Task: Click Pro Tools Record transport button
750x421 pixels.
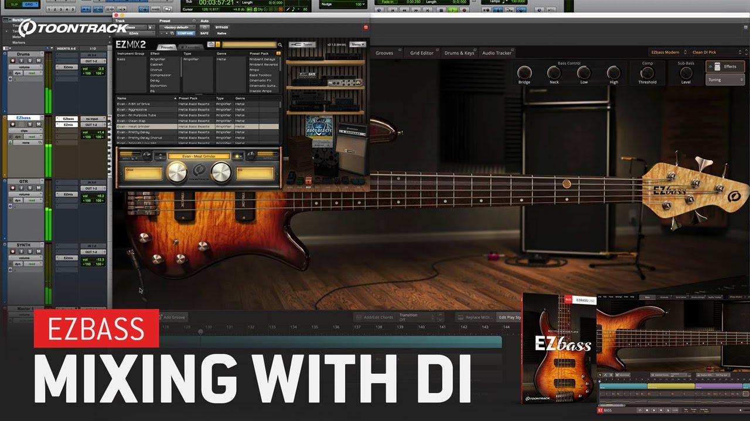Action: pyautogui.click(x=464, y=10)
